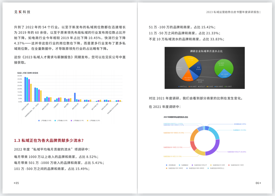Click the 0.00% y-axis label
This screenshot has height=196, width=275.
click(x=20, y=102)
